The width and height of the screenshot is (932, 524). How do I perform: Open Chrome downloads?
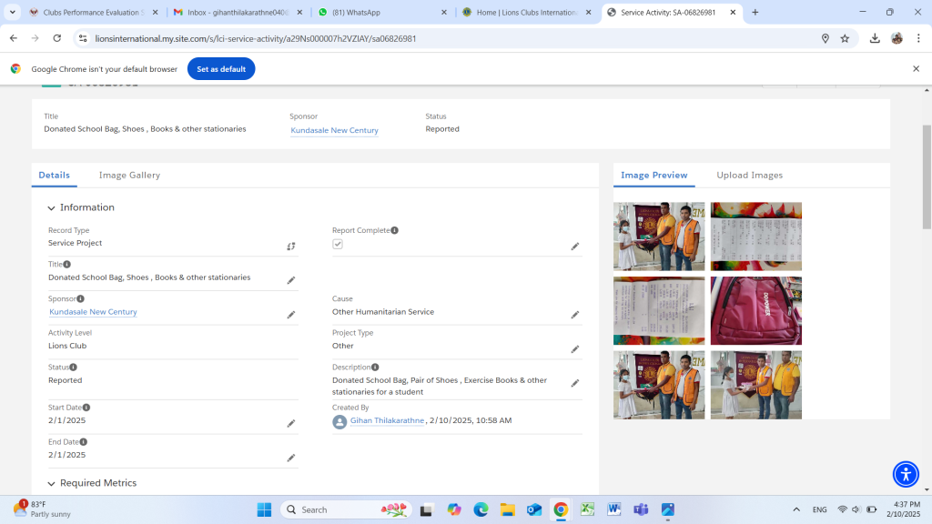[x=875, y=38]
